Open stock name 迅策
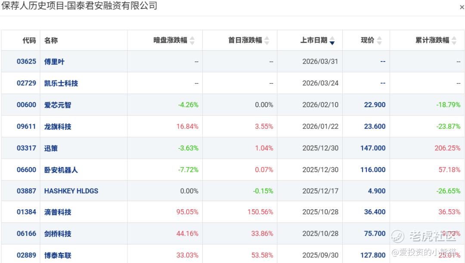 (x=51, y=148)
